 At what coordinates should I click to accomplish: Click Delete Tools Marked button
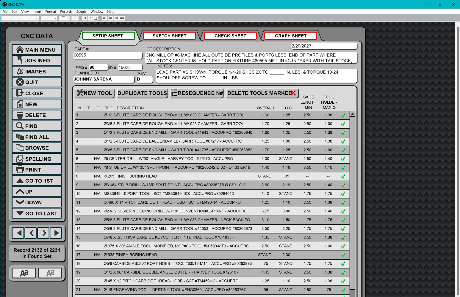coord(262,93)
